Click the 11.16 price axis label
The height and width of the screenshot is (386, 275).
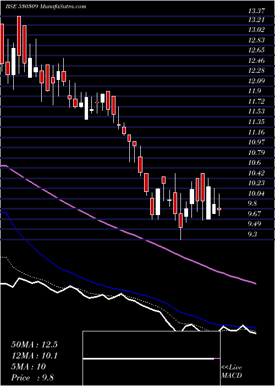pyautogui.click(x=256, y=132)
